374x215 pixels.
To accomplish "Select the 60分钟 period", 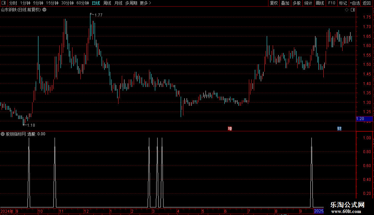I will 82,3.
